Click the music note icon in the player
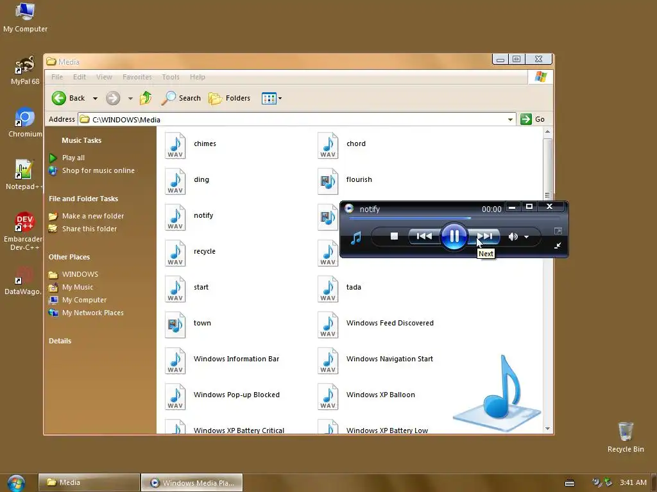The image size is (657, 492). click(x=355, y=238)
